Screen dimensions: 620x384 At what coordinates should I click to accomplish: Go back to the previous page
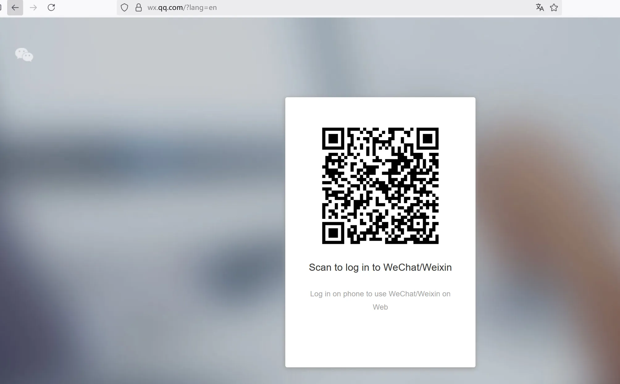click(x=15, y=7)
